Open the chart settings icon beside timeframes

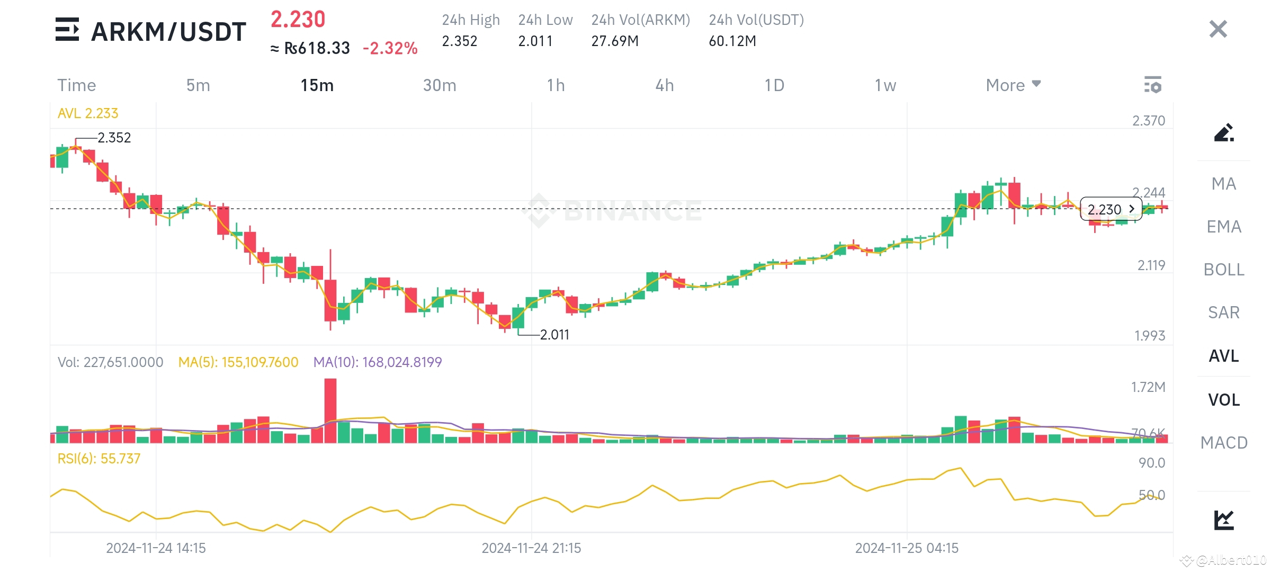tap(1153, 85)
